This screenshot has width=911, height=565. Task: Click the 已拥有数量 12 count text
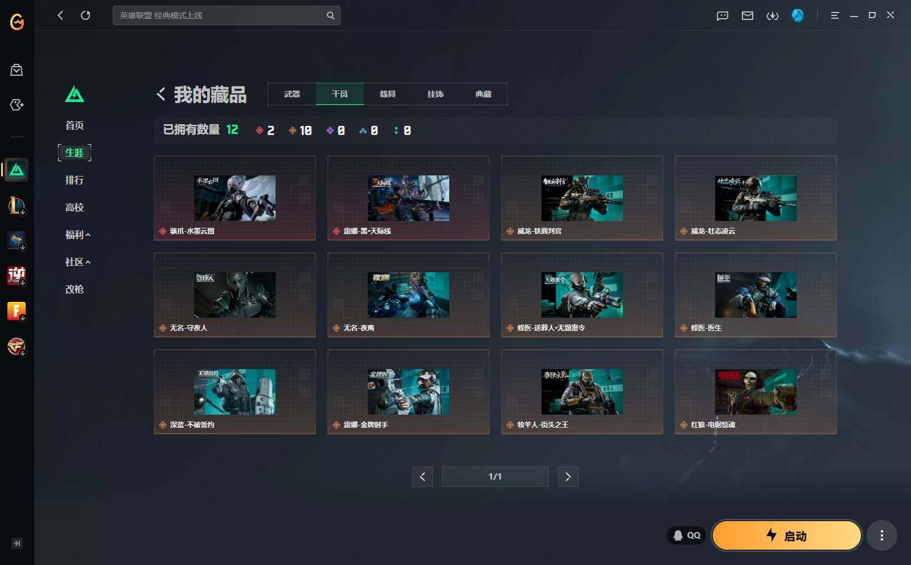point(200,130)
